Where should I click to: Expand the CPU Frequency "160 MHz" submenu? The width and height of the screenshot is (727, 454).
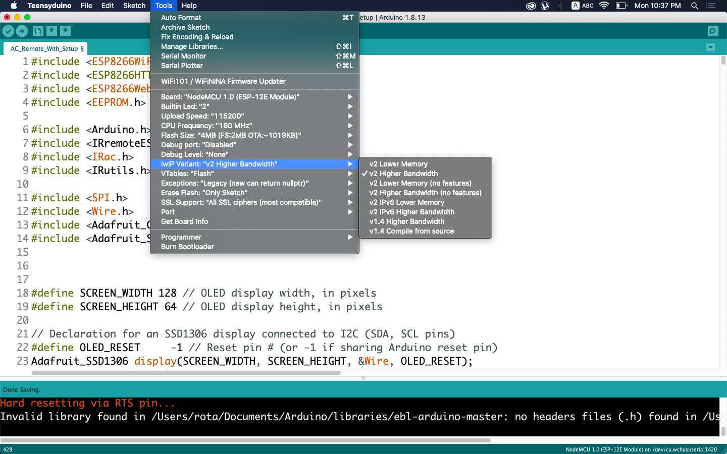(254, 126)
